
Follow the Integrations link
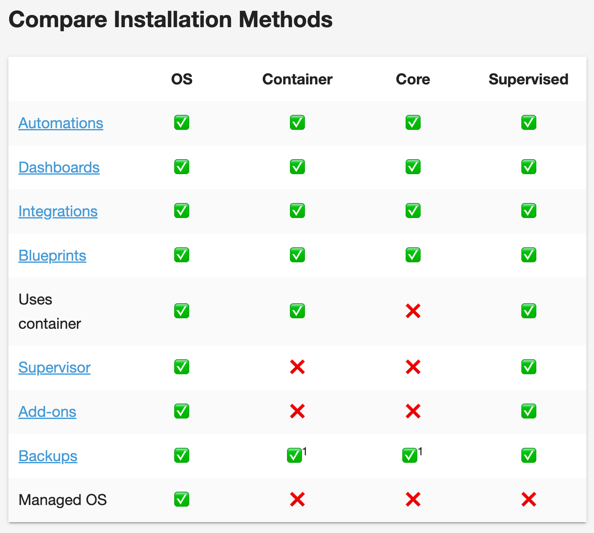click(58, 211)
